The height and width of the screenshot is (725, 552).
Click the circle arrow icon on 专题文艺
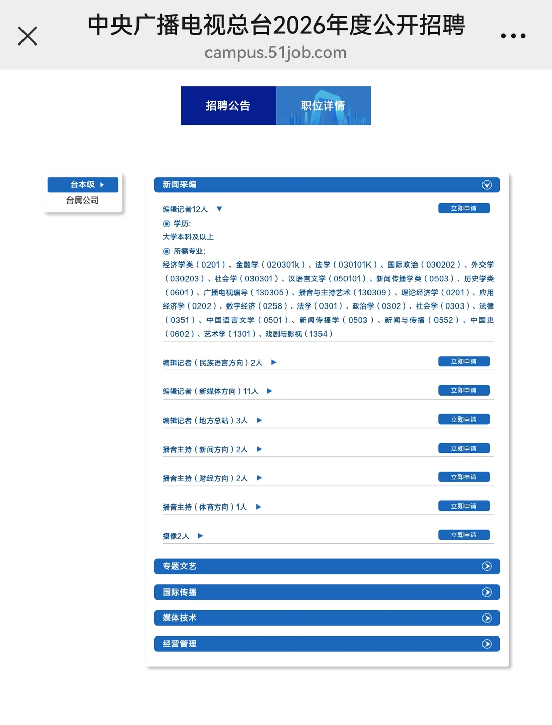[x=487, y=566]
